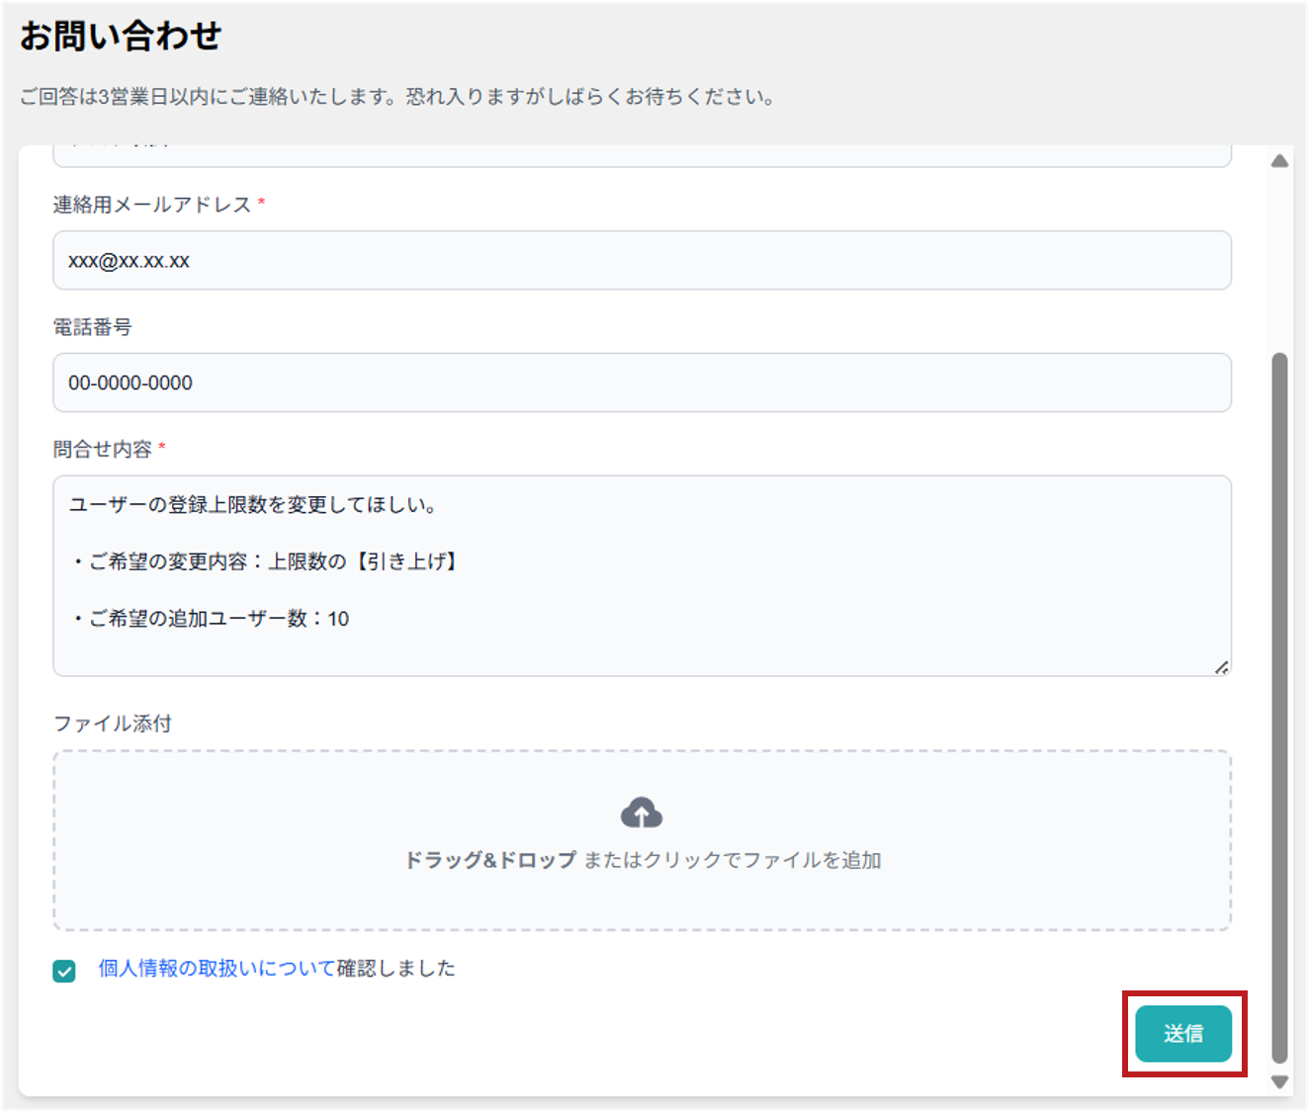
Task: Click the お問い合わせ page heading
Action: [121, 36]
